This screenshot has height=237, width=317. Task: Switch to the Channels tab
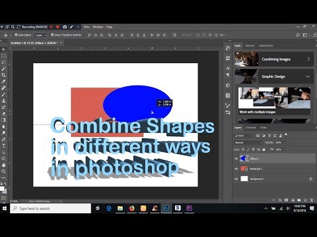click(x=251, y=128)
